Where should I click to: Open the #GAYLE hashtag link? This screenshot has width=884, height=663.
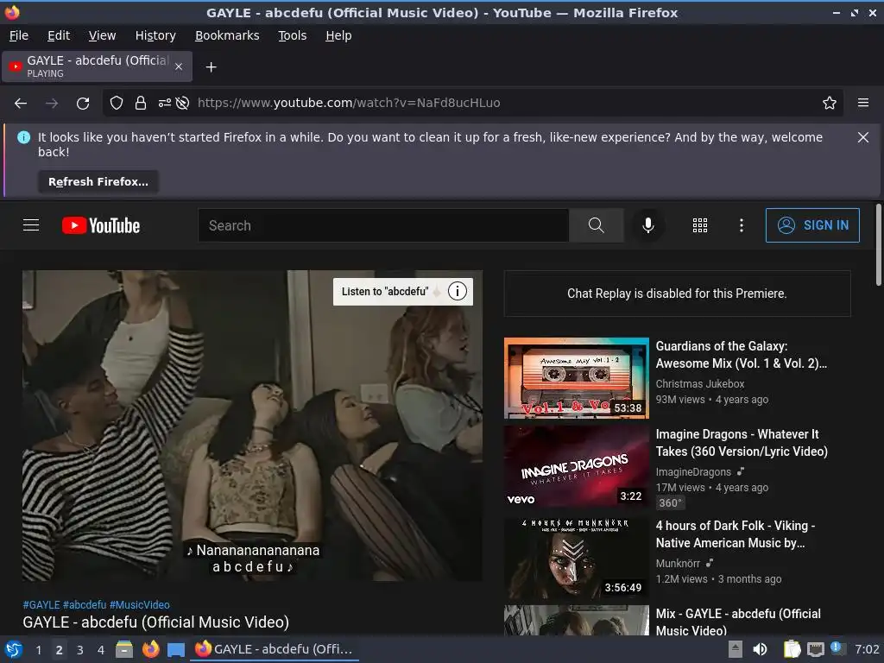(x=41, y=605)
